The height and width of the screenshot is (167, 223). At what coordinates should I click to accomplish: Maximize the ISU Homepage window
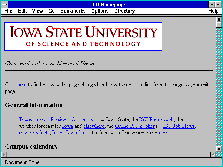pyautogui.click(x=218, y=5)
